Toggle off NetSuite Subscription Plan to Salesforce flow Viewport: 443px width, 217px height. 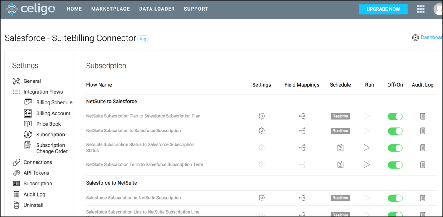(x=395, y=117)
